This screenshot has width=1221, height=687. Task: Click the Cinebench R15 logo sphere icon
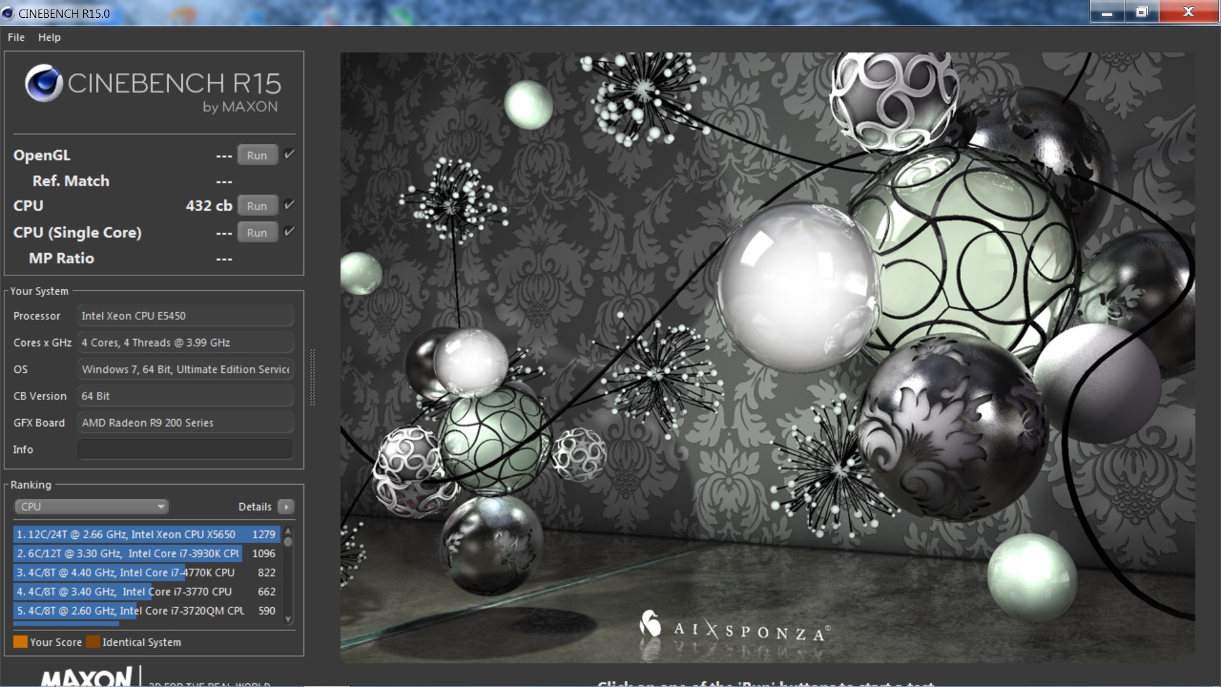pyautogui.click(x=43, y=83)
